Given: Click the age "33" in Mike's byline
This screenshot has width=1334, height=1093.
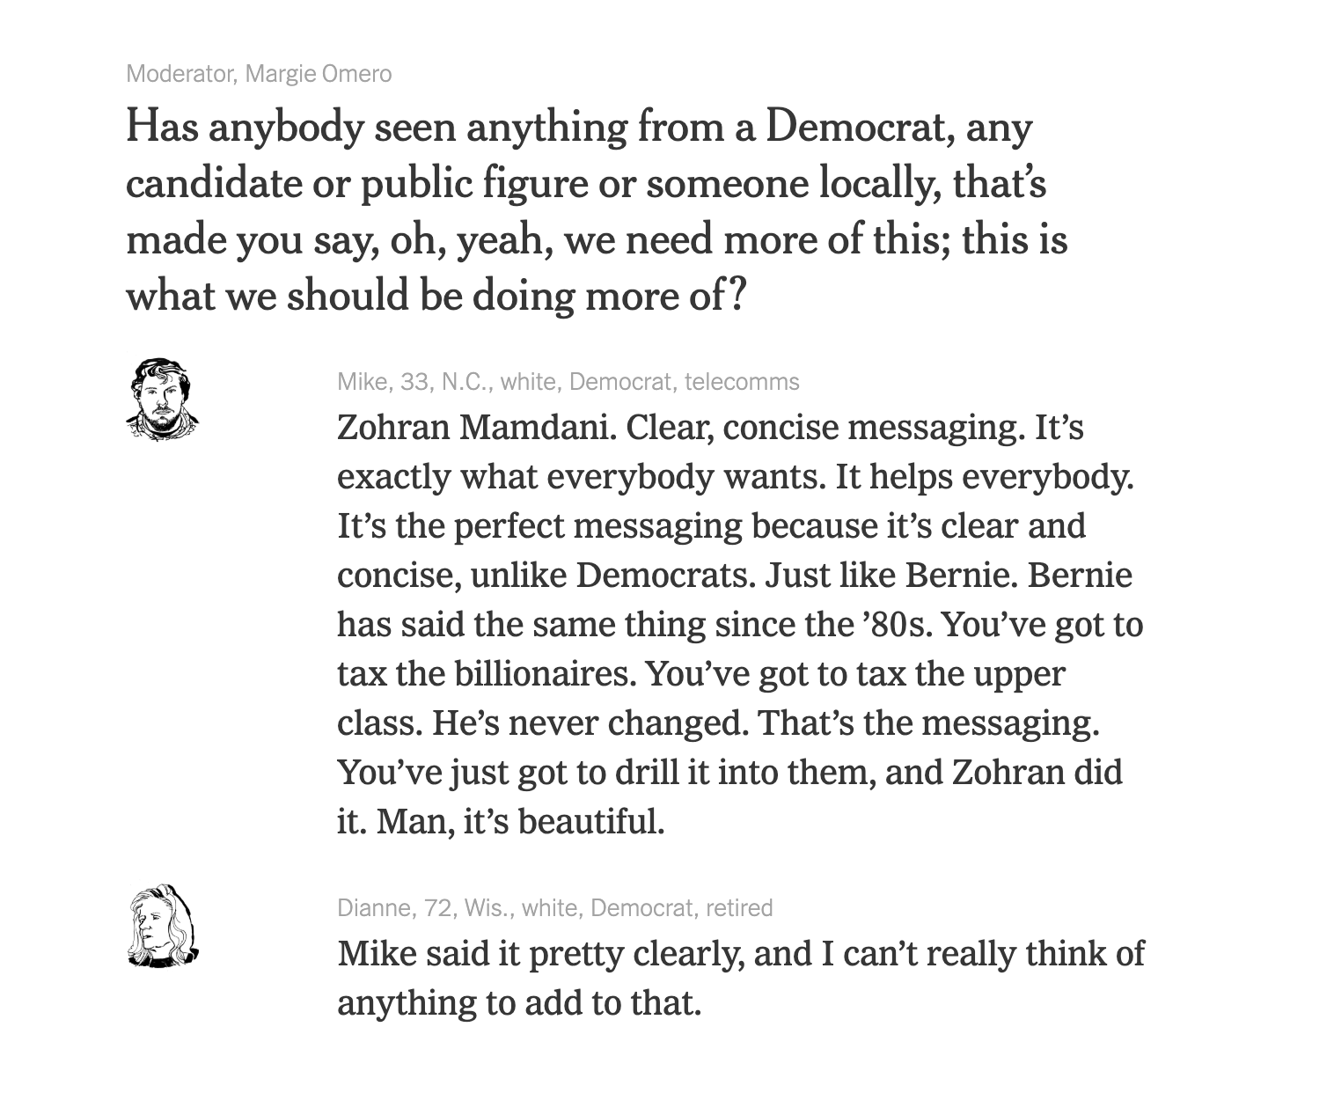Looking at the screenshot, I should coord(413,382).
